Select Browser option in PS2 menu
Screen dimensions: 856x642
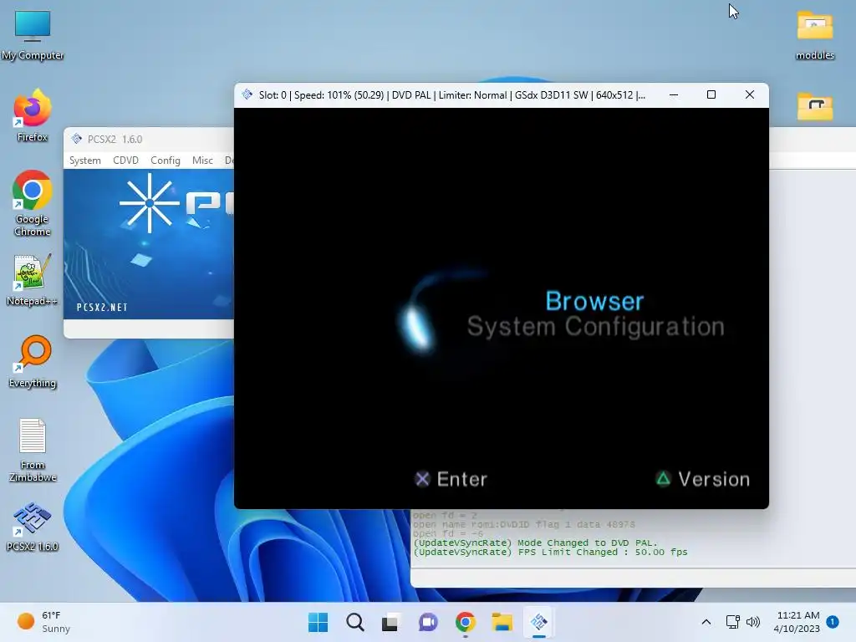coord(594,301)
